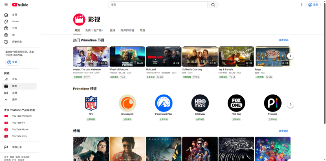Open YouTube TV from the sidebar
This screenshot has height=161, width=326.
[x=19, y=123]
